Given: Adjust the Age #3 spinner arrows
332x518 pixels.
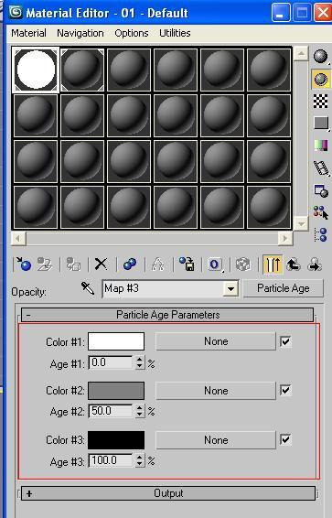Looking at the screenshot, I should pyautogui.click(x=140, y=460).
